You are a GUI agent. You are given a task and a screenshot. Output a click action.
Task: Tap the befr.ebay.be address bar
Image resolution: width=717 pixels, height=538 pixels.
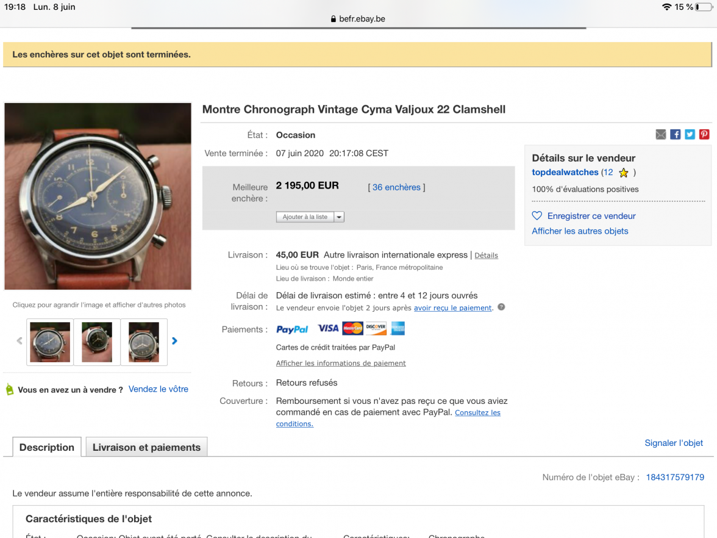click(x=358, y=19)
